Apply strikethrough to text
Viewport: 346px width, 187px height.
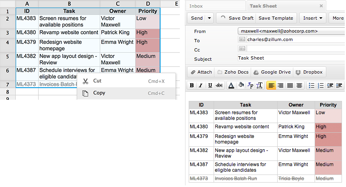219,85
